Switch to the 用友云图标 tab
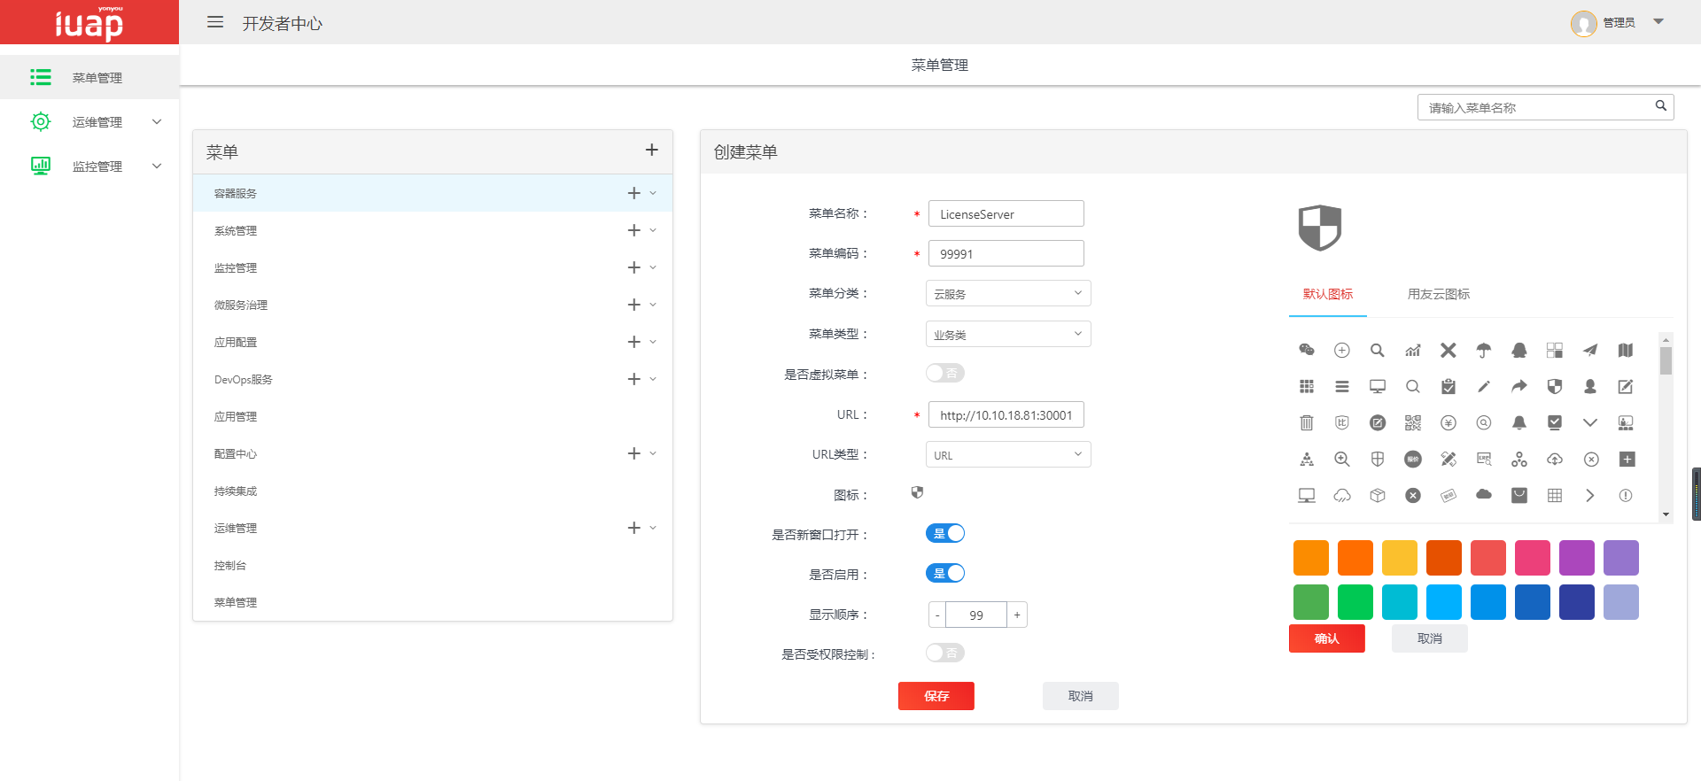Image resolution: width=1701 pixels, height=781 pixels. tap(1438, 294)
